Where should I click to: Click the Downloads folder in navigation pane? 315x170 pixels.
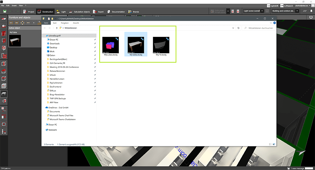pos(54,43)
